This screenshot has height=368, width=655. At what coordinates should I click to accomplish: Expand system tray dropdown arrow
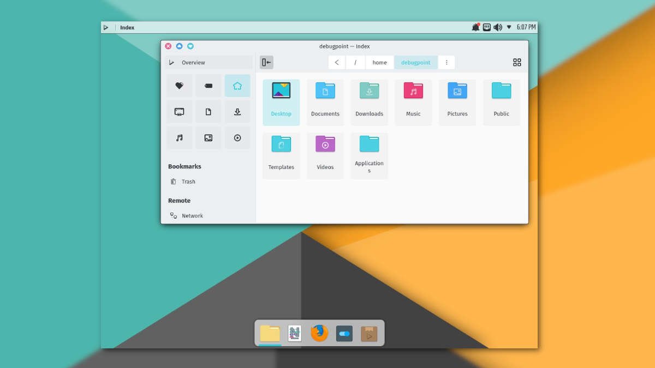[509, 27]
